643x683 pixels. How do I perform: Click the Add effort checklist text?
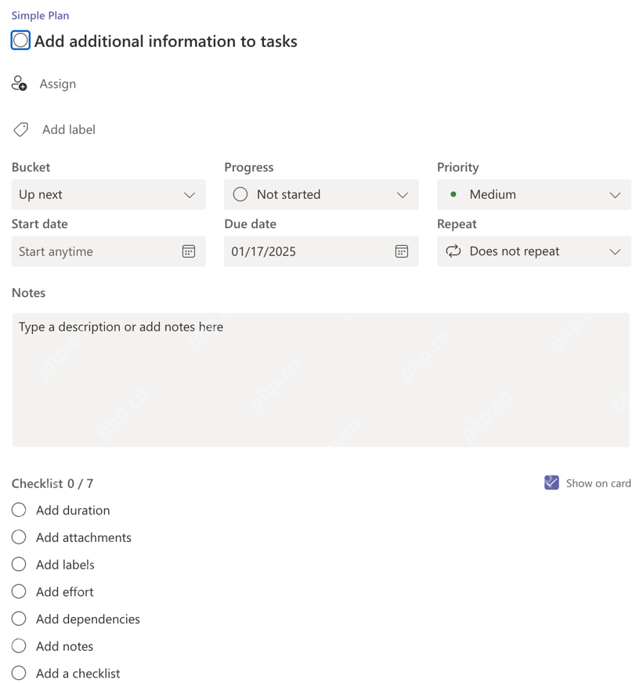click(x=65, y=592)
